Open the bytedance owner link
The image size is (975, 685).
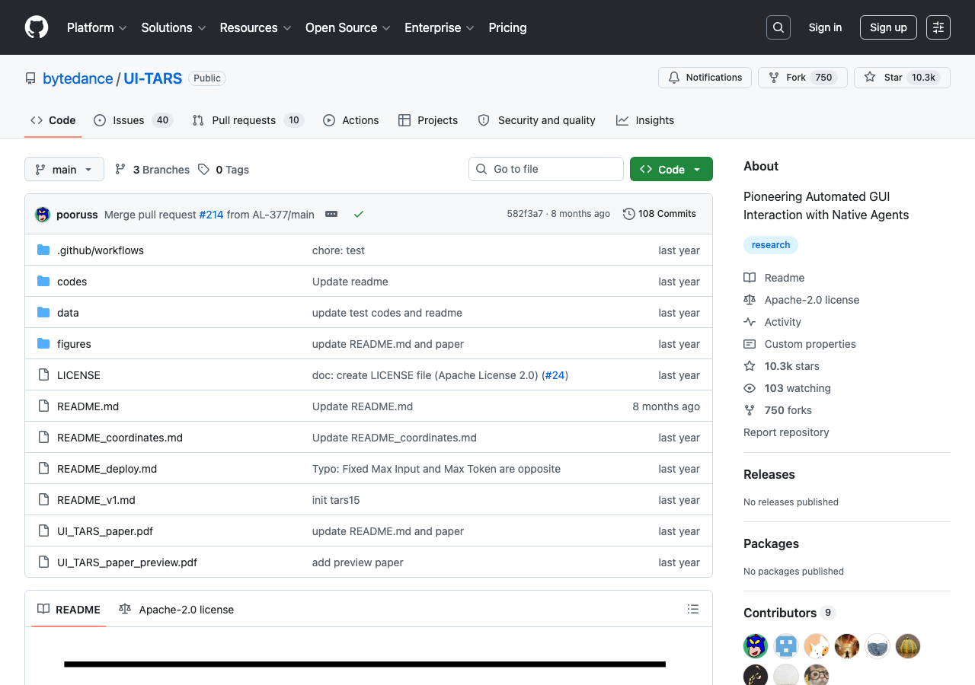pyautogui.click(x=78, y=78)
